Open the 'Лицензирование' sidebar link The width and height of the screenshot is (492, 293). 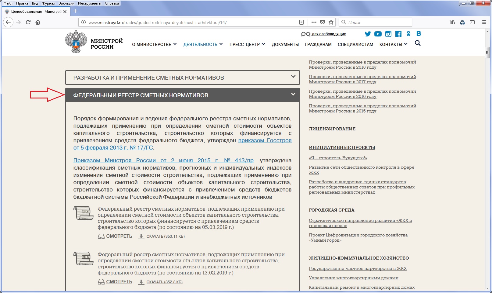click(x=332, y=129)
